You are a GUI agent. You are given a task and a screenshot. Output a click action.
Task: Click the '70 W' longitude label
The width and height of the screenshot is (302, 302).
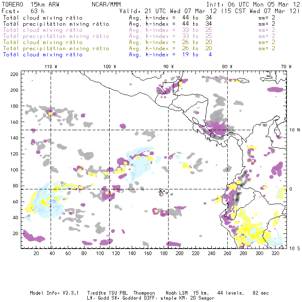point(286,67)
